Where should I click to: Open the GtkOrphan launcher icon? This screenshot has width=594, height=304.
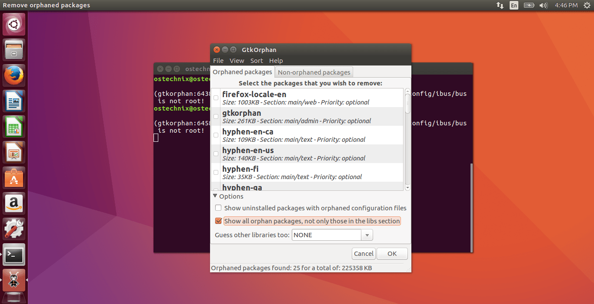tap(13, 280)
